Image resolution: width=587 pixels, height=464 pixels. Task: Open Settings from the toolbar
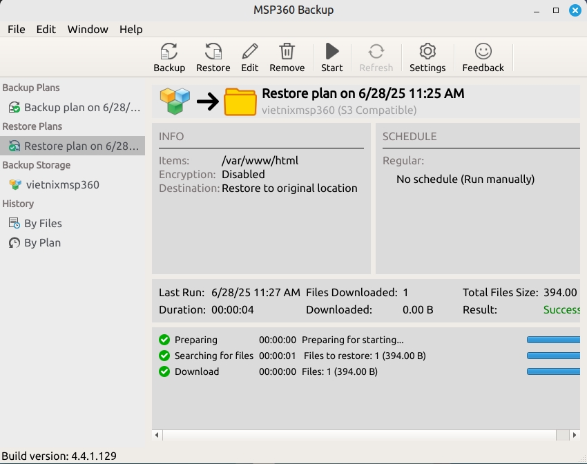point(427,57)
